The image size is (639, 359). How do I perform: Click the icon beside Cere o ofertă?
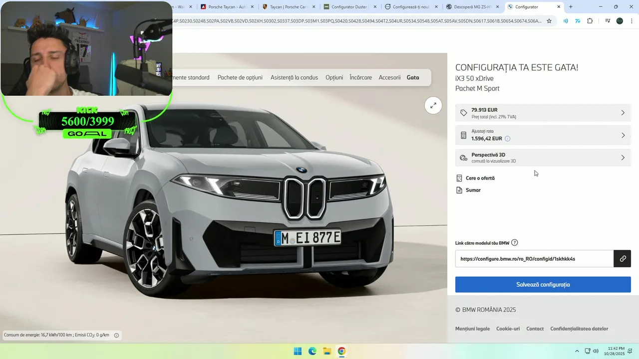pyautogui.click(x=459, y=178)
